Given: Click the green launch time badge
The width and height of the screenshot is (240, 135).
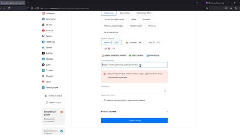Looking at the screenshot, I should click(136, 55).
